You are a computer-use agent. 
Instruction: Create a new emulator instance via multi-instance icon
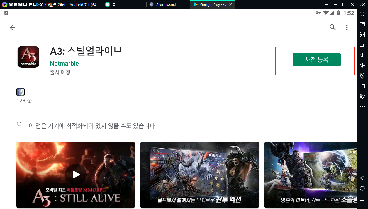362,44
